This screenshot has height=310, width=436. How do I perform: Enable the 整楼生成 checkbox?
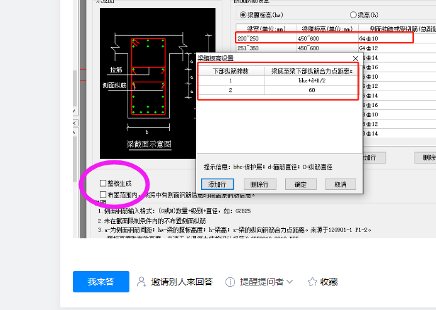103,183
